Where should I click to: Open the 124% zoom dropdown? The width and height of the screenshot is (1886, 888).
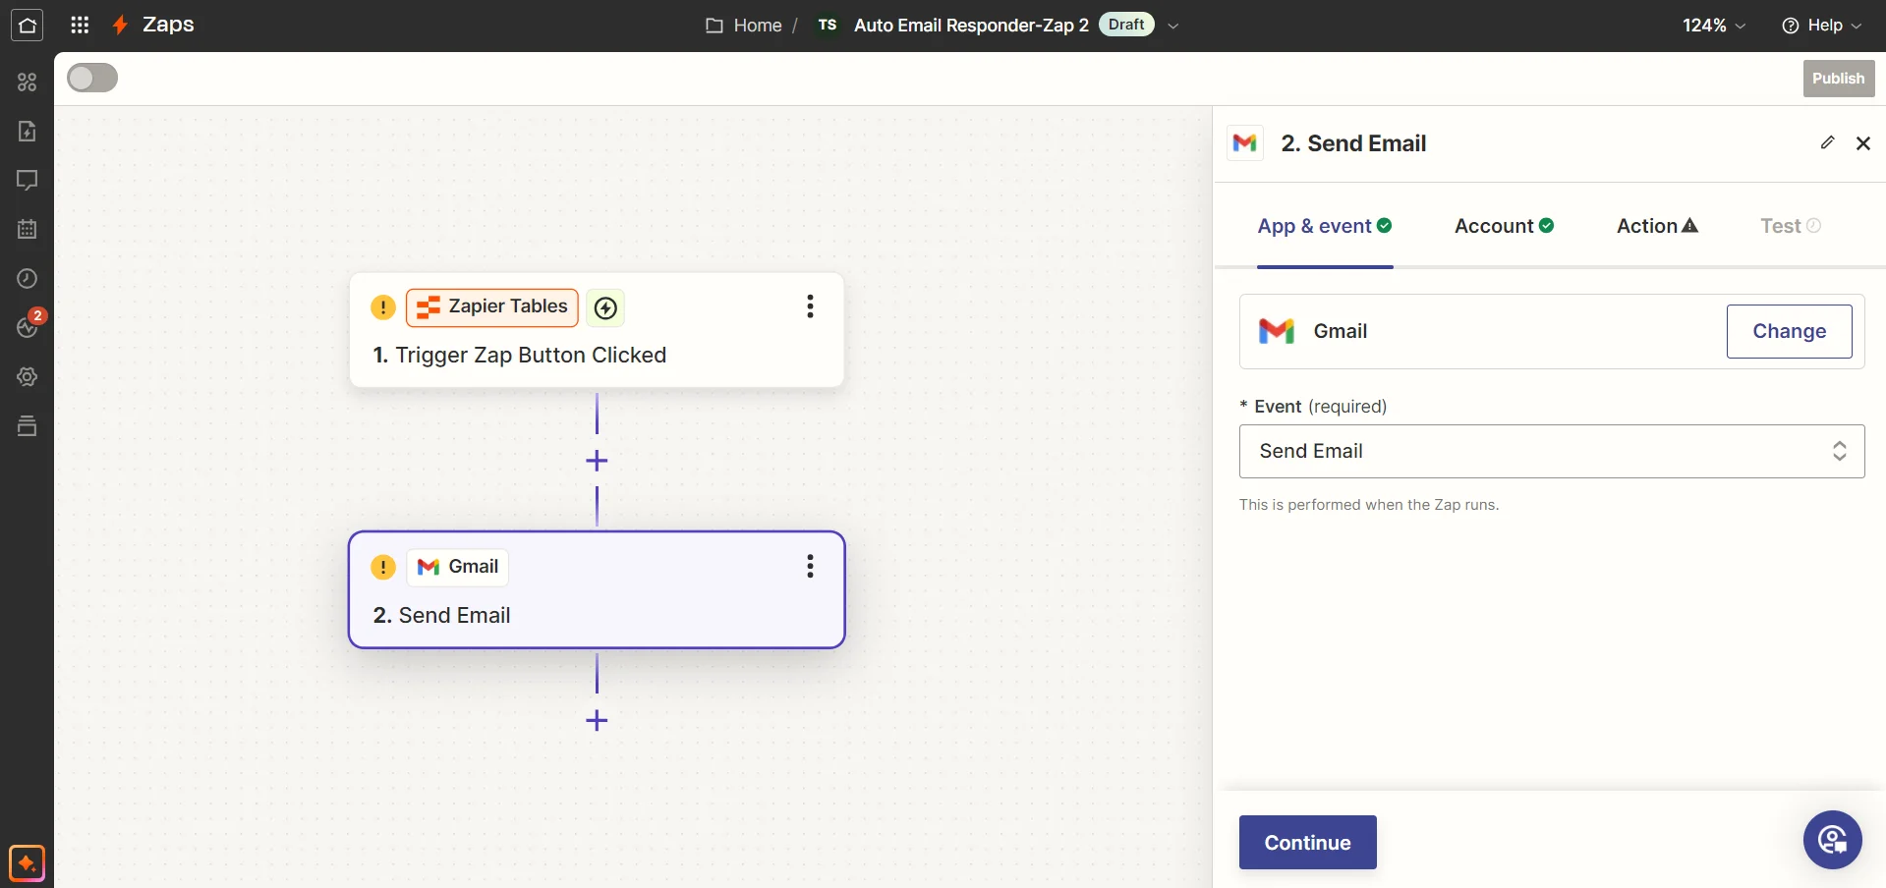tap(1714, 26)
